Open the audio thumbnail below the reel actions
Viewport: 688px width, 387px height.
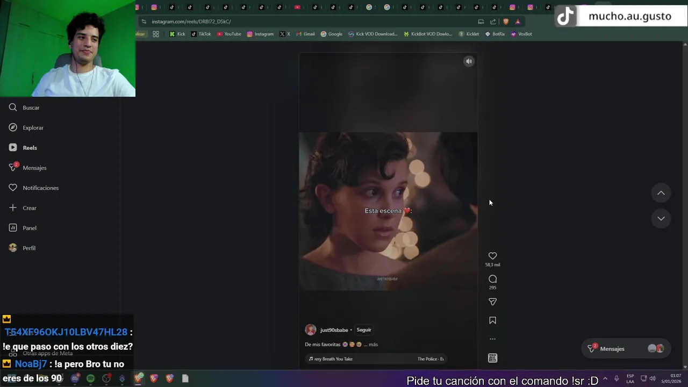[x=492, y=358]
